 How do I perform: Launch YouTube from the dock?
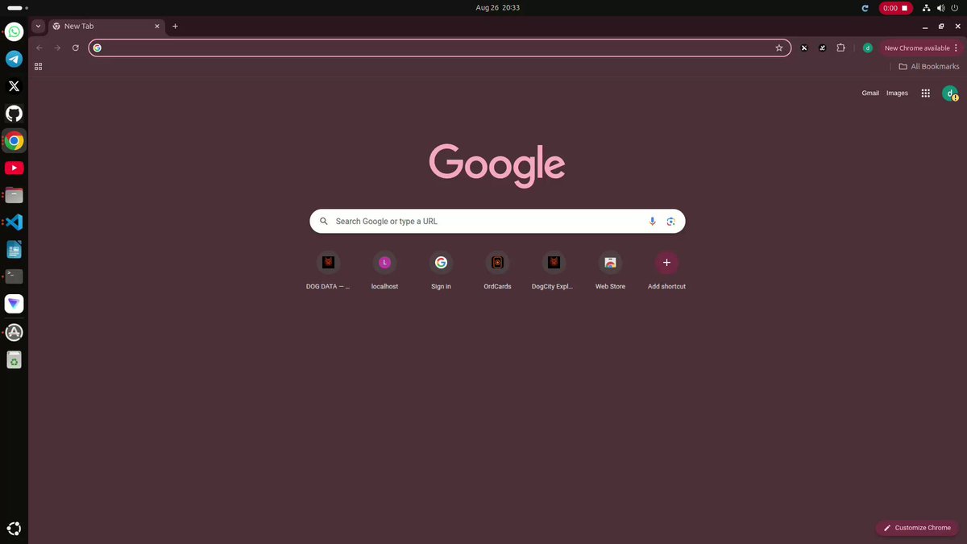point(14,168)
